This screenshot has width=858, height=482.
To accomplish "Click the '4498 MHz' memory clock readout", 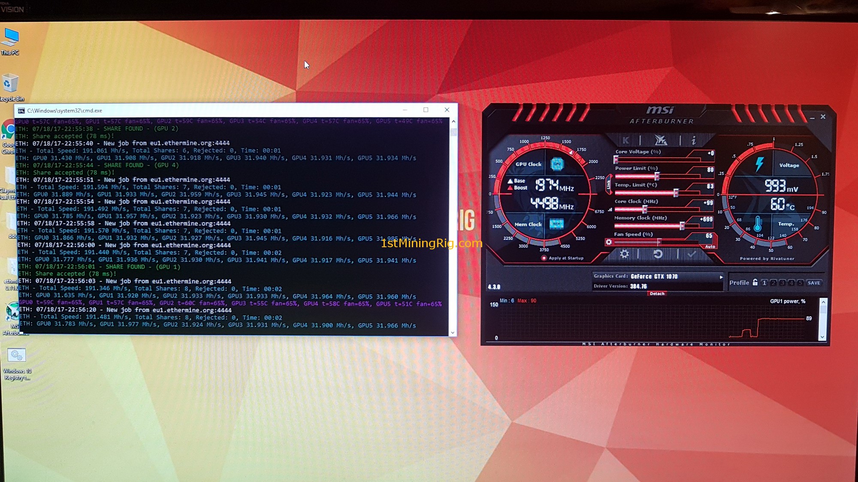I will pos(552,204).
